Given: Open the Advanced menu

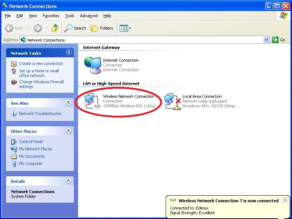Looking at the screenshot, I should (x=89, y=16).
